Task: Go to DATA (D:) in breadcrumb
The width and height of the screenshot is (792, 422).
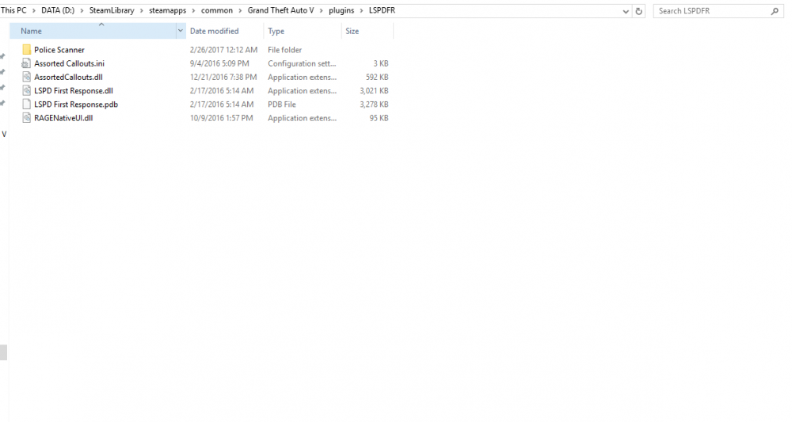Action: [x=58, y=10]
